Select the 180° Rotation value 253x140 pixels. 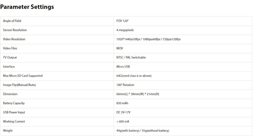pyautogui.click(x=125, y=85)
